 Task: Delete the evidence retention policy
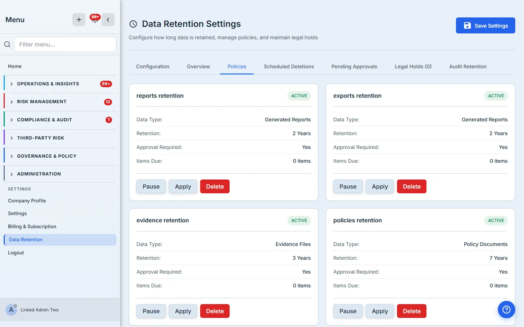click(215, 311)
